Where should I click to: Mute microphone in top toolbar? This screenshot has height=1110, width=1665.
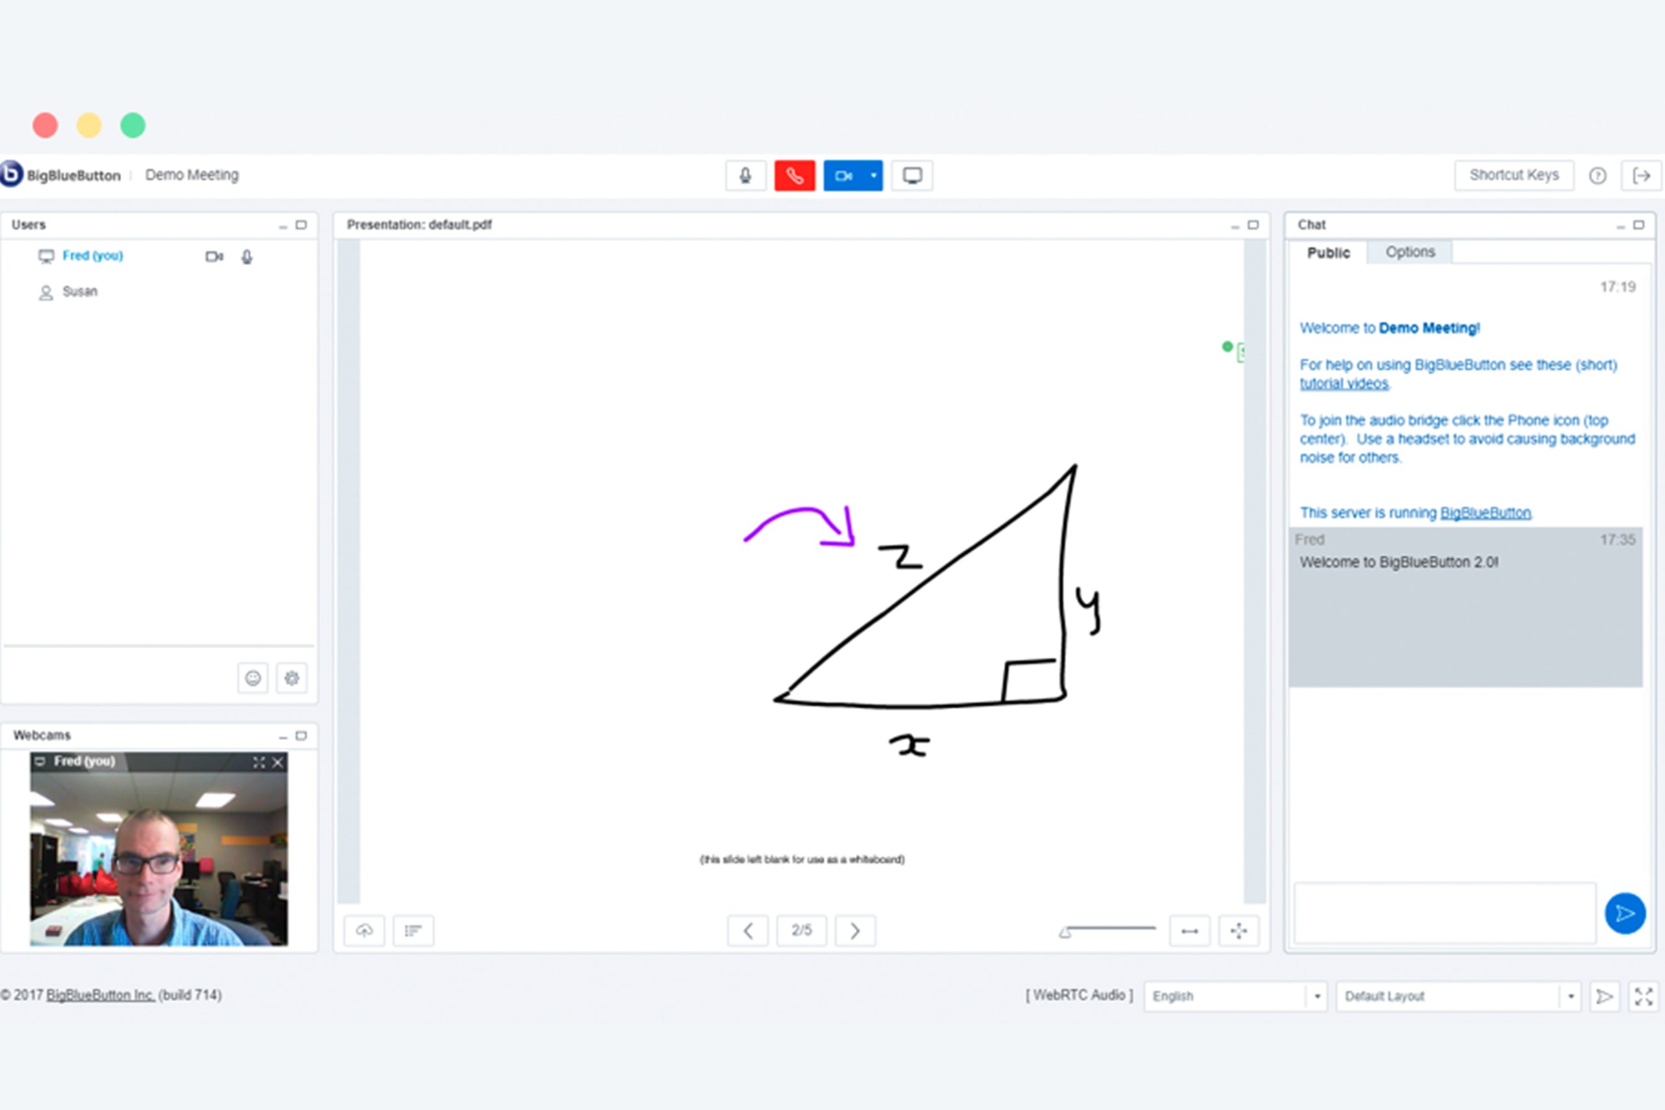tap(745, 176)
